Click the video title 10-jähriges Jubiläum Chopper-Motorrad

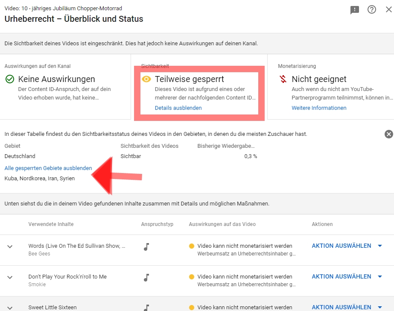pyautogui.click(x=72, y=8)
